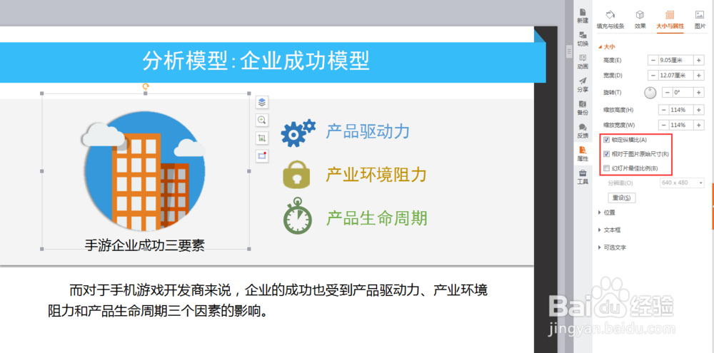Click the 产品驱动力 text on slide
This screenshot has width=714, height=353.
tap(368, 131)
